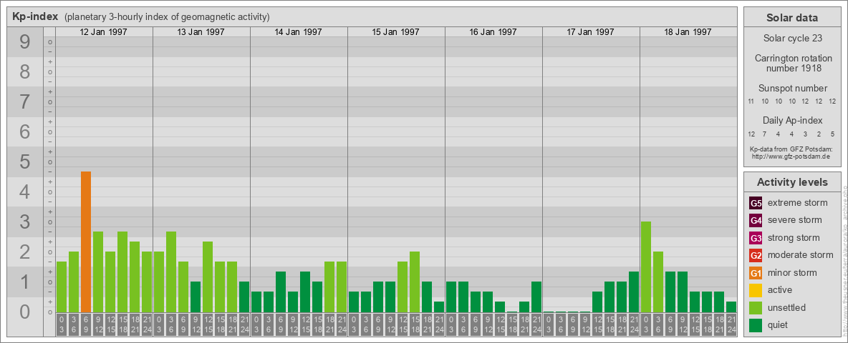
Task: Click the Kp scale number 5
Action: (x=25, y=161)
